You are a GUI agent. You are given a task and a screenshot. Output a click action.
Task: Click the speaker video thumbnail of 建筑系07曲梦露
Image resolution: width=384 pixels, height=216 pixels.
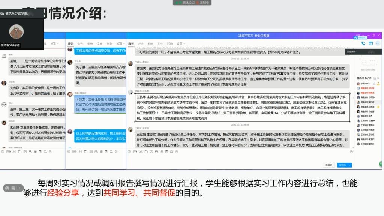(16, 31)
